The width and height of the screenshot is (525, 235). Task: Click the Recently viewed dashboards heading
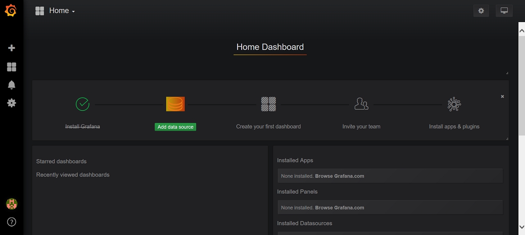[x=73, y=175]
